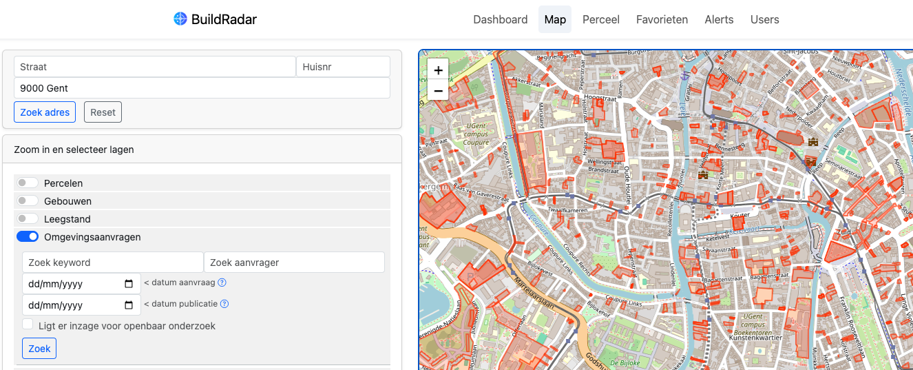Go to the Favorieten tab
Screen dimensions: 913x370
coord(662,19)
